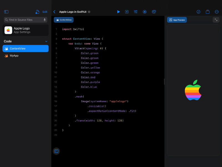Go back using the left chevron
This screenshot has height=167, width=222.
(x=54, y=12)
